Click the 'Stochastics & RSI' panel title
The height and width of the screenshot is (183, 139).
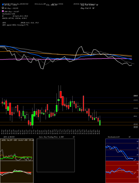(119, 137)
